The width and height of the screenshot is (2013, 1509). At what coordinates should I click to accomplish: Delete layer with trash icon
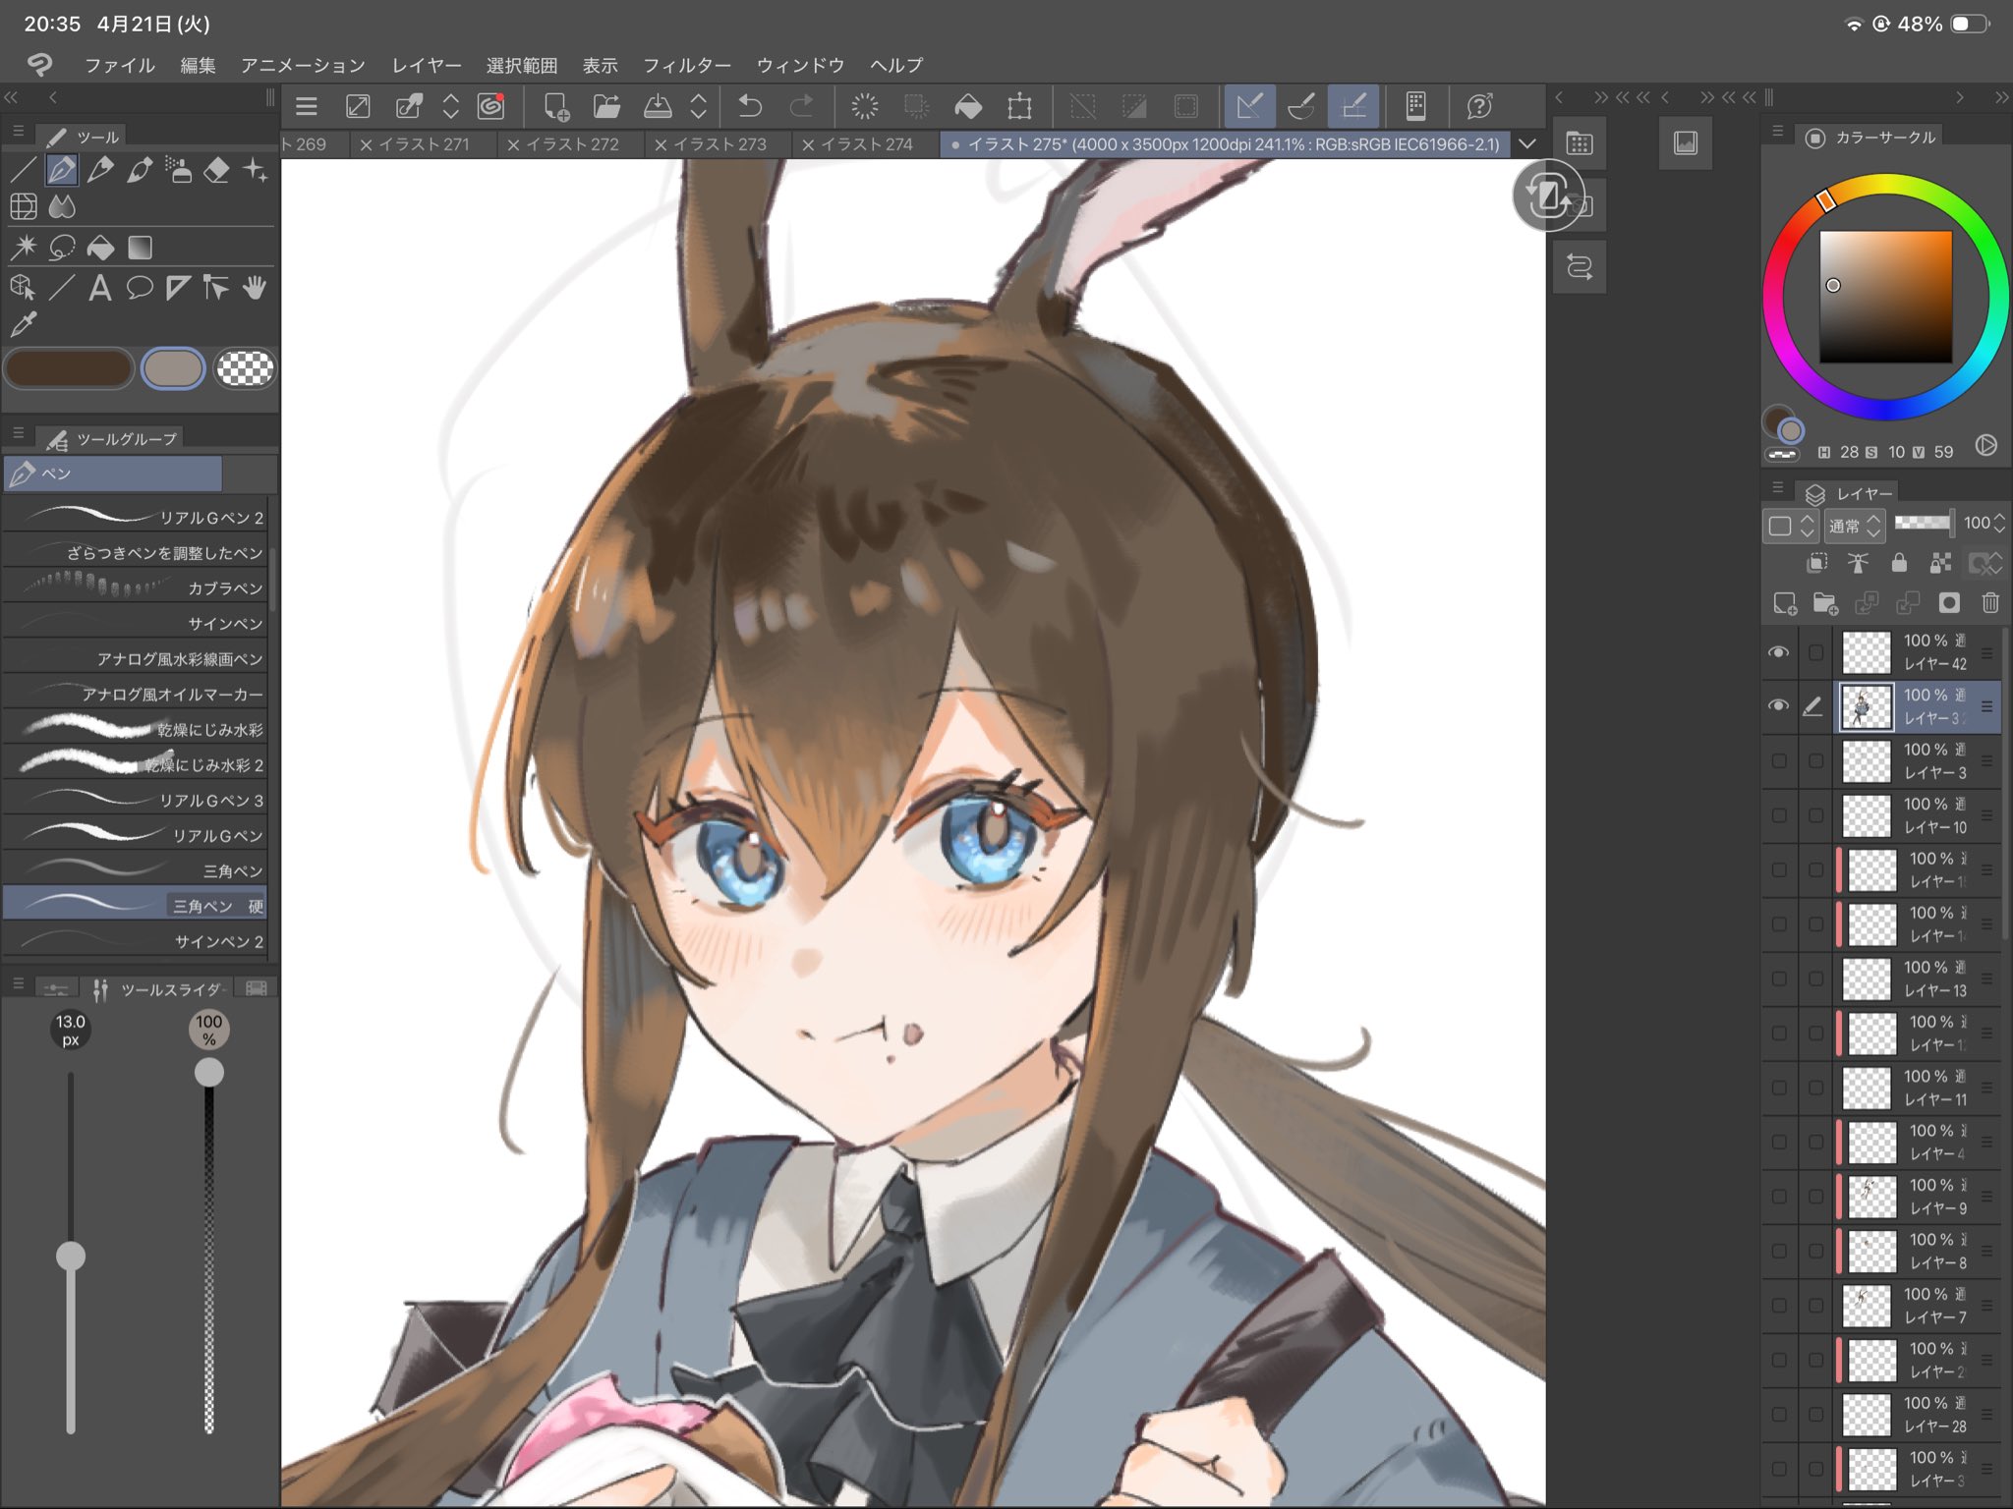point(1990,603)
